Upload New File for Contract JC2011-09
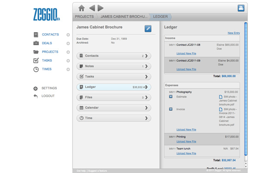 click(186, 69)
